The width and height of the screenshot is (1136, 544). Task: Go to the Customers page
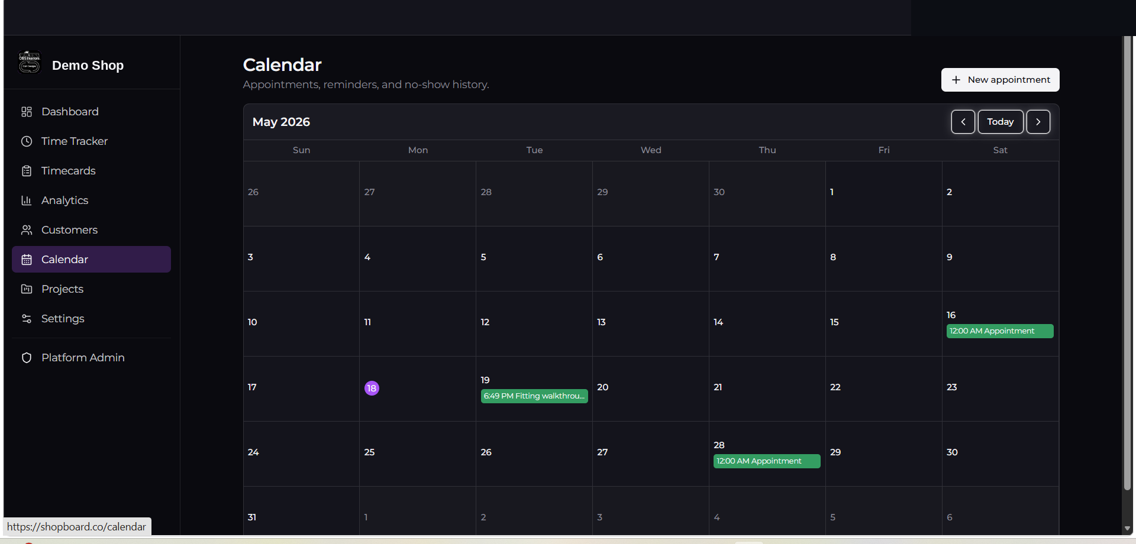coord(91,230)
